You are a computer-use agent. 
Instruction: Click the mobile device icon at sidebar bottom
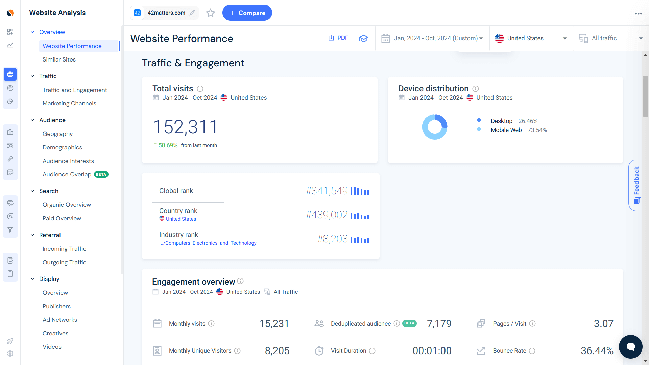(10, 274)
